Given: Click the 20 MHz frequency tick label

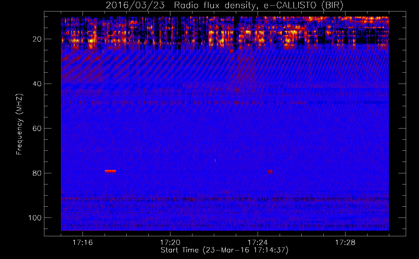Looking at the screenshot, I should pyautogui.click(x=37, y=39).
